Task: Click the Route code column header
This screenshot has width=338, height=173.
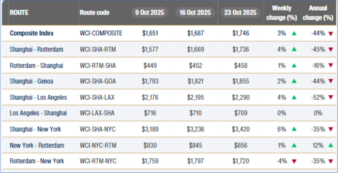Action: click(x=94, y=13)
